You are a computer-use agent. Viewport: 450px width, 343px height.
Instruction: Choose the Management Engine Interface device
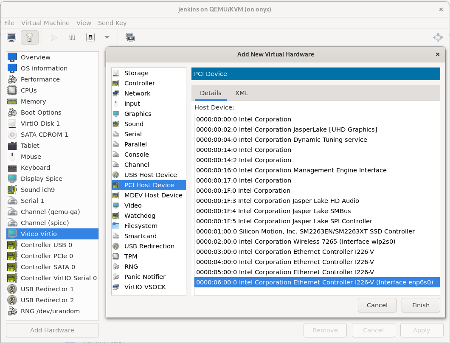pos(317,170)
